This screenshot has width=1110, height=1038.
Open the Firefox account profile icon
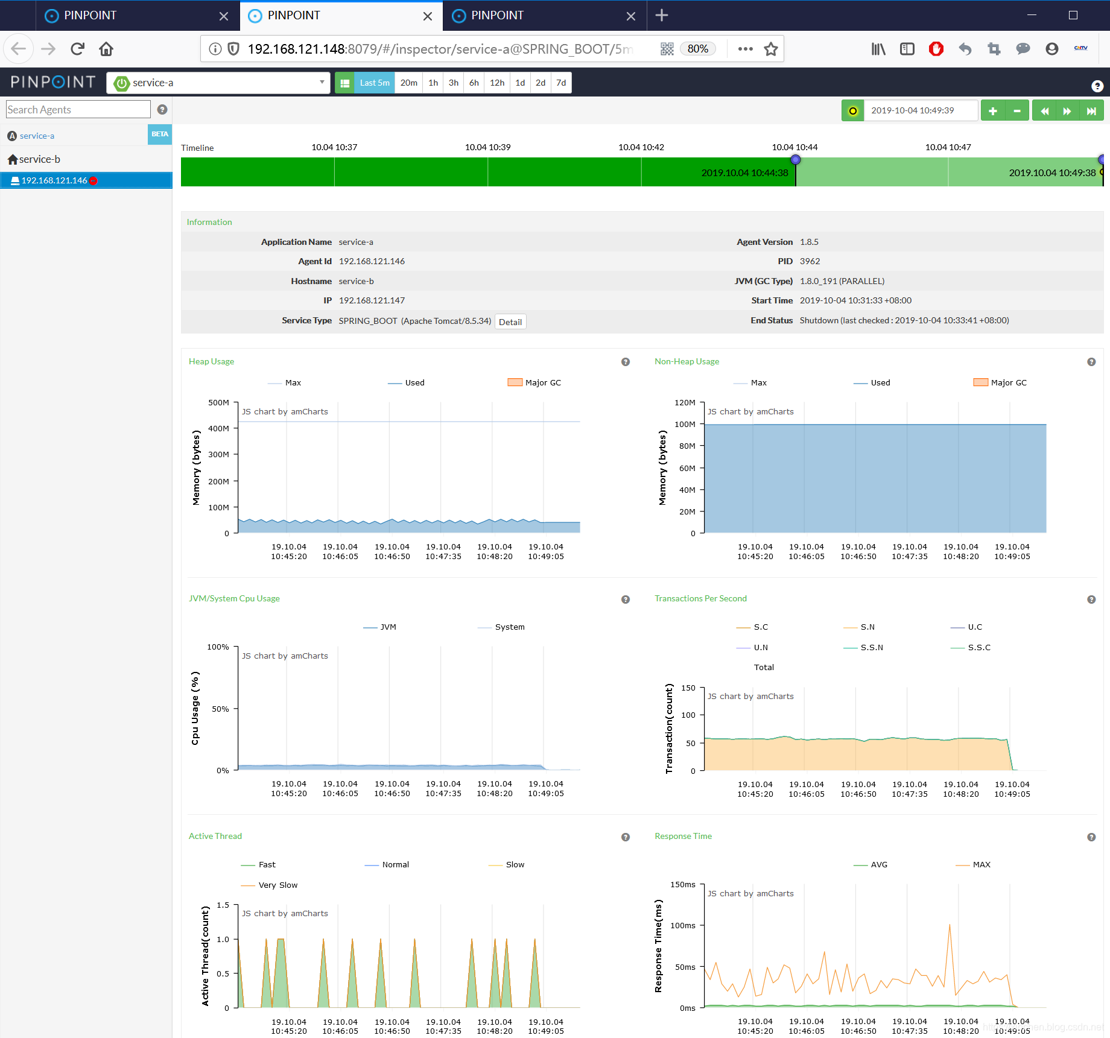[x=1052, y=49]
